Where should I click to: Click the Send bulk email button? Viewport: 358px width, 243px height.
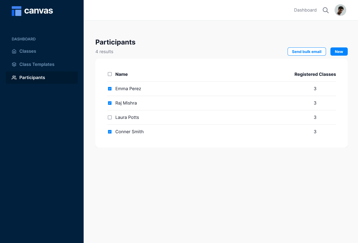click(307, 52)
